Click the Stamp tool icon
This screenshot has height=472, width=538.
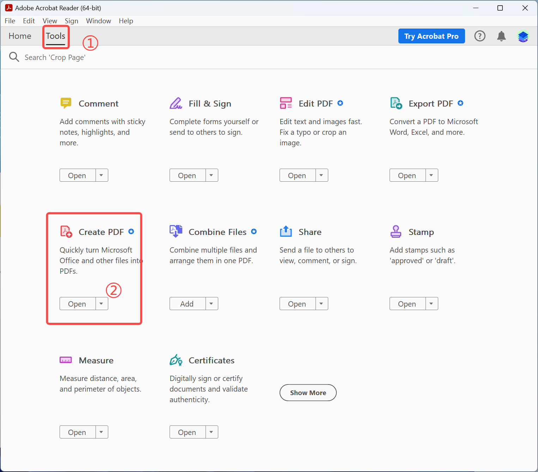[x=396, y=231]
